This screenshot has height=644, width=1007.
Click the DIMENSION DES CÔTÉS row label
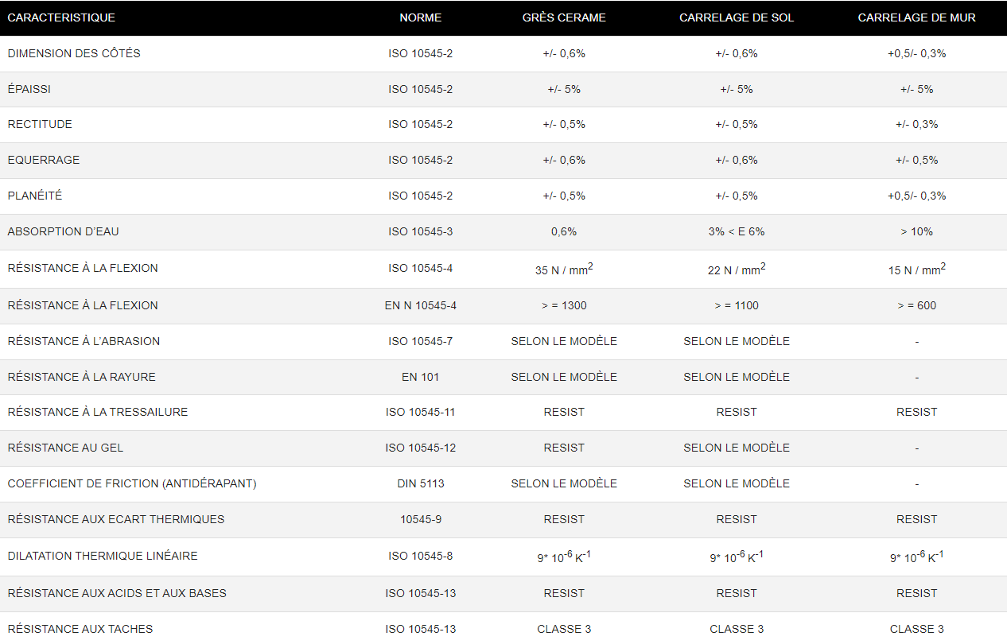(74, 53)
